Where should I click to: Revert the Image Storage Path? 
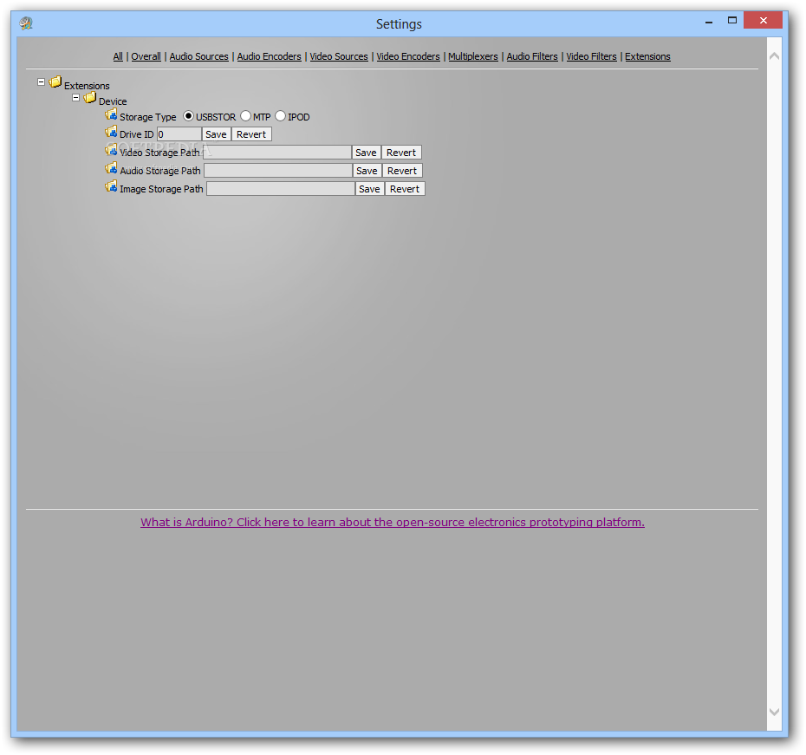tap(405, 189)
